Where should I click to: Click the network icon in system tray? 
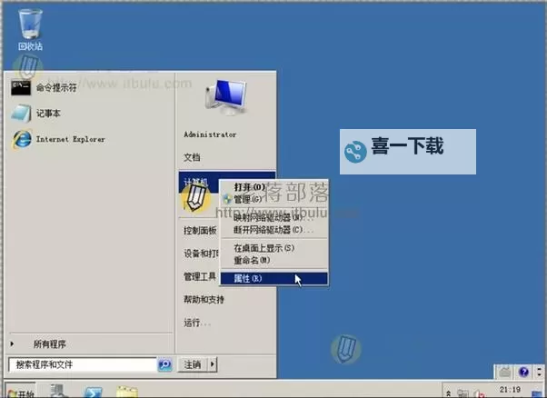coord(462,393)
